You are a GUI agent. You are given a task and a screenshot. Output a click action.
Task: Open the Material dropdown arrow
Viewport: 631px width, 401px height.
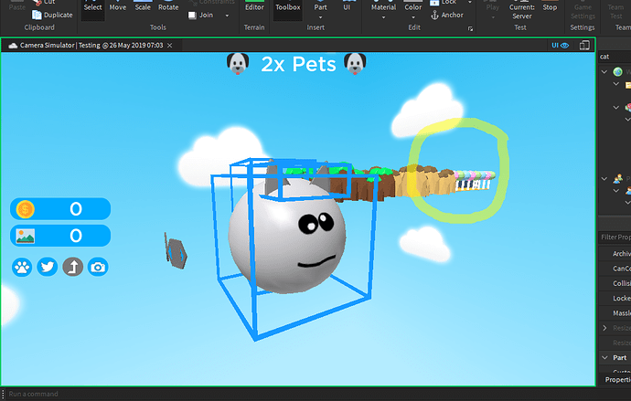pyautogui.click(x=383, y=17)
